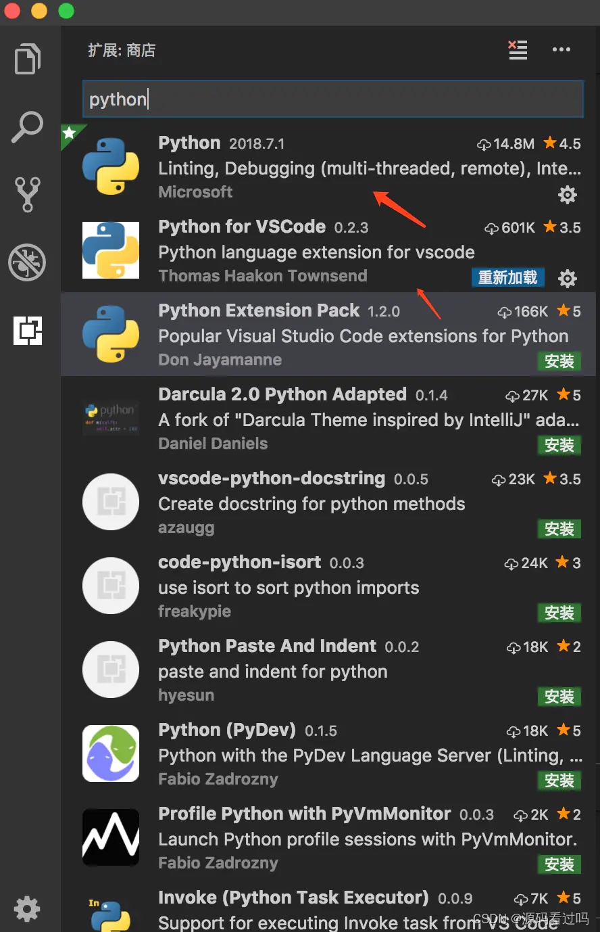
Task: Click the Microsoft Python extension logo
Action: 111,166
